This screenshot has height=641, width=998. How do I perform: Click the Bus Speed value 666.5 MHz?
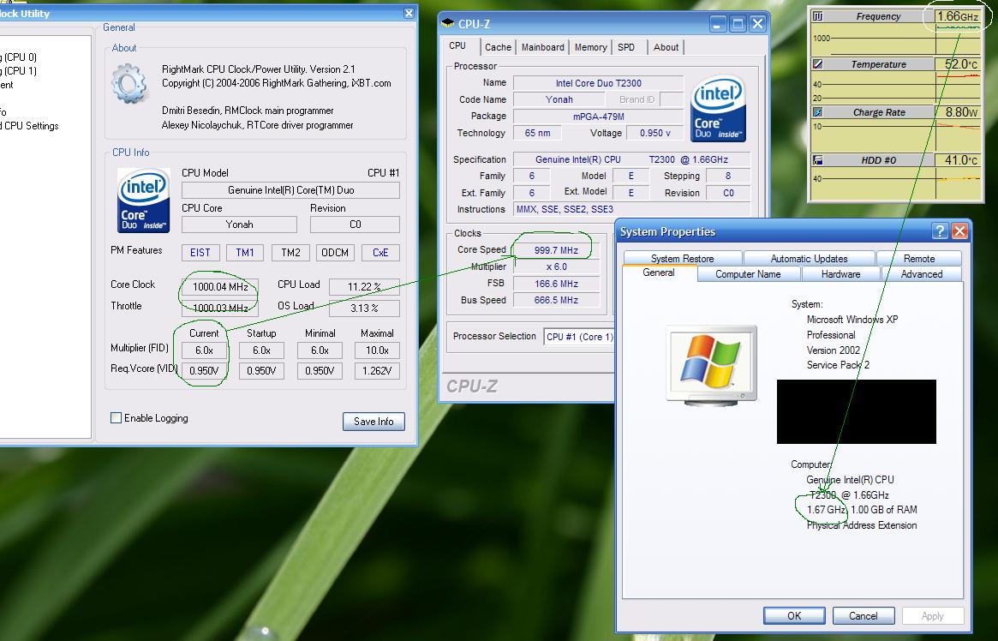556,300
